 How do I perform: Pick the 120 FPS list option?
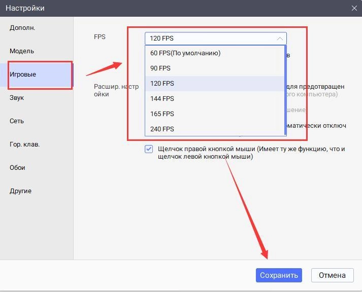[162, 84]
